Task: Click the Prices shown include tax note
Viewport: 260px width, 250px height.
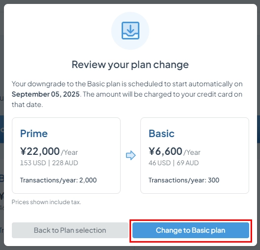Action: [x=46, y=202]
